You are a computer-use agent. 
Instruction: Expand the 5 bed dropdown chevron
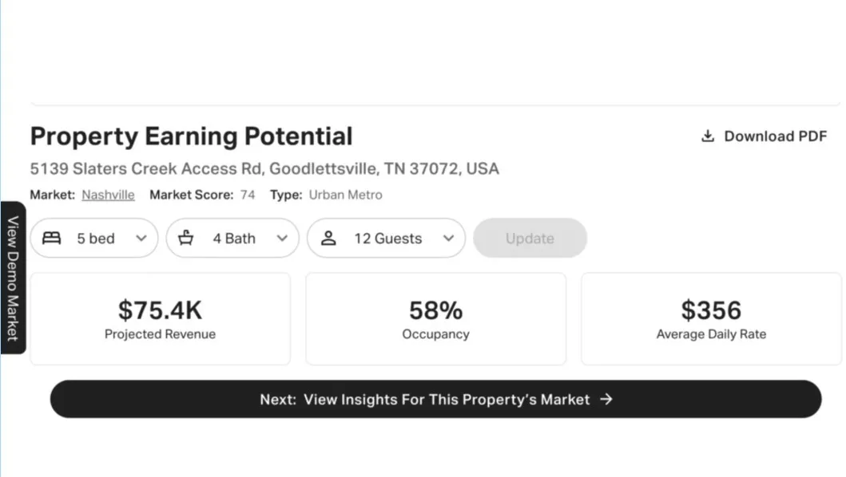click(141, 238)
